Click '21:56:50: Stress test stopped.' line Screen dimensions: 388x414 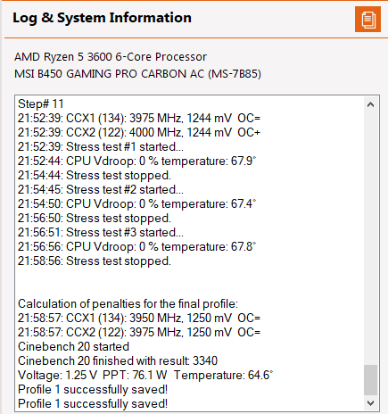(95, 218)
